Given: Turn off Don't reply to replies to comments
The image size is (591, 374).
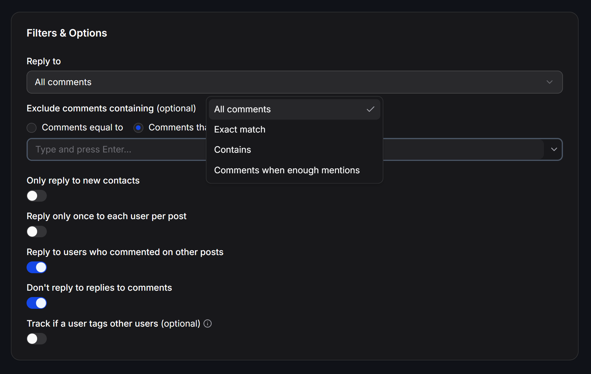Looking at the screenshot, I should point(37,303).
